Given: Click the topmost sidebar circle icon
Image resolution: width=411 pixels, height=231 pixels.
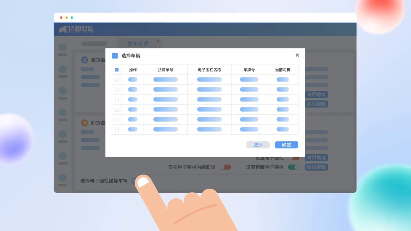Looking at the screenshot, I should point(63,47).
